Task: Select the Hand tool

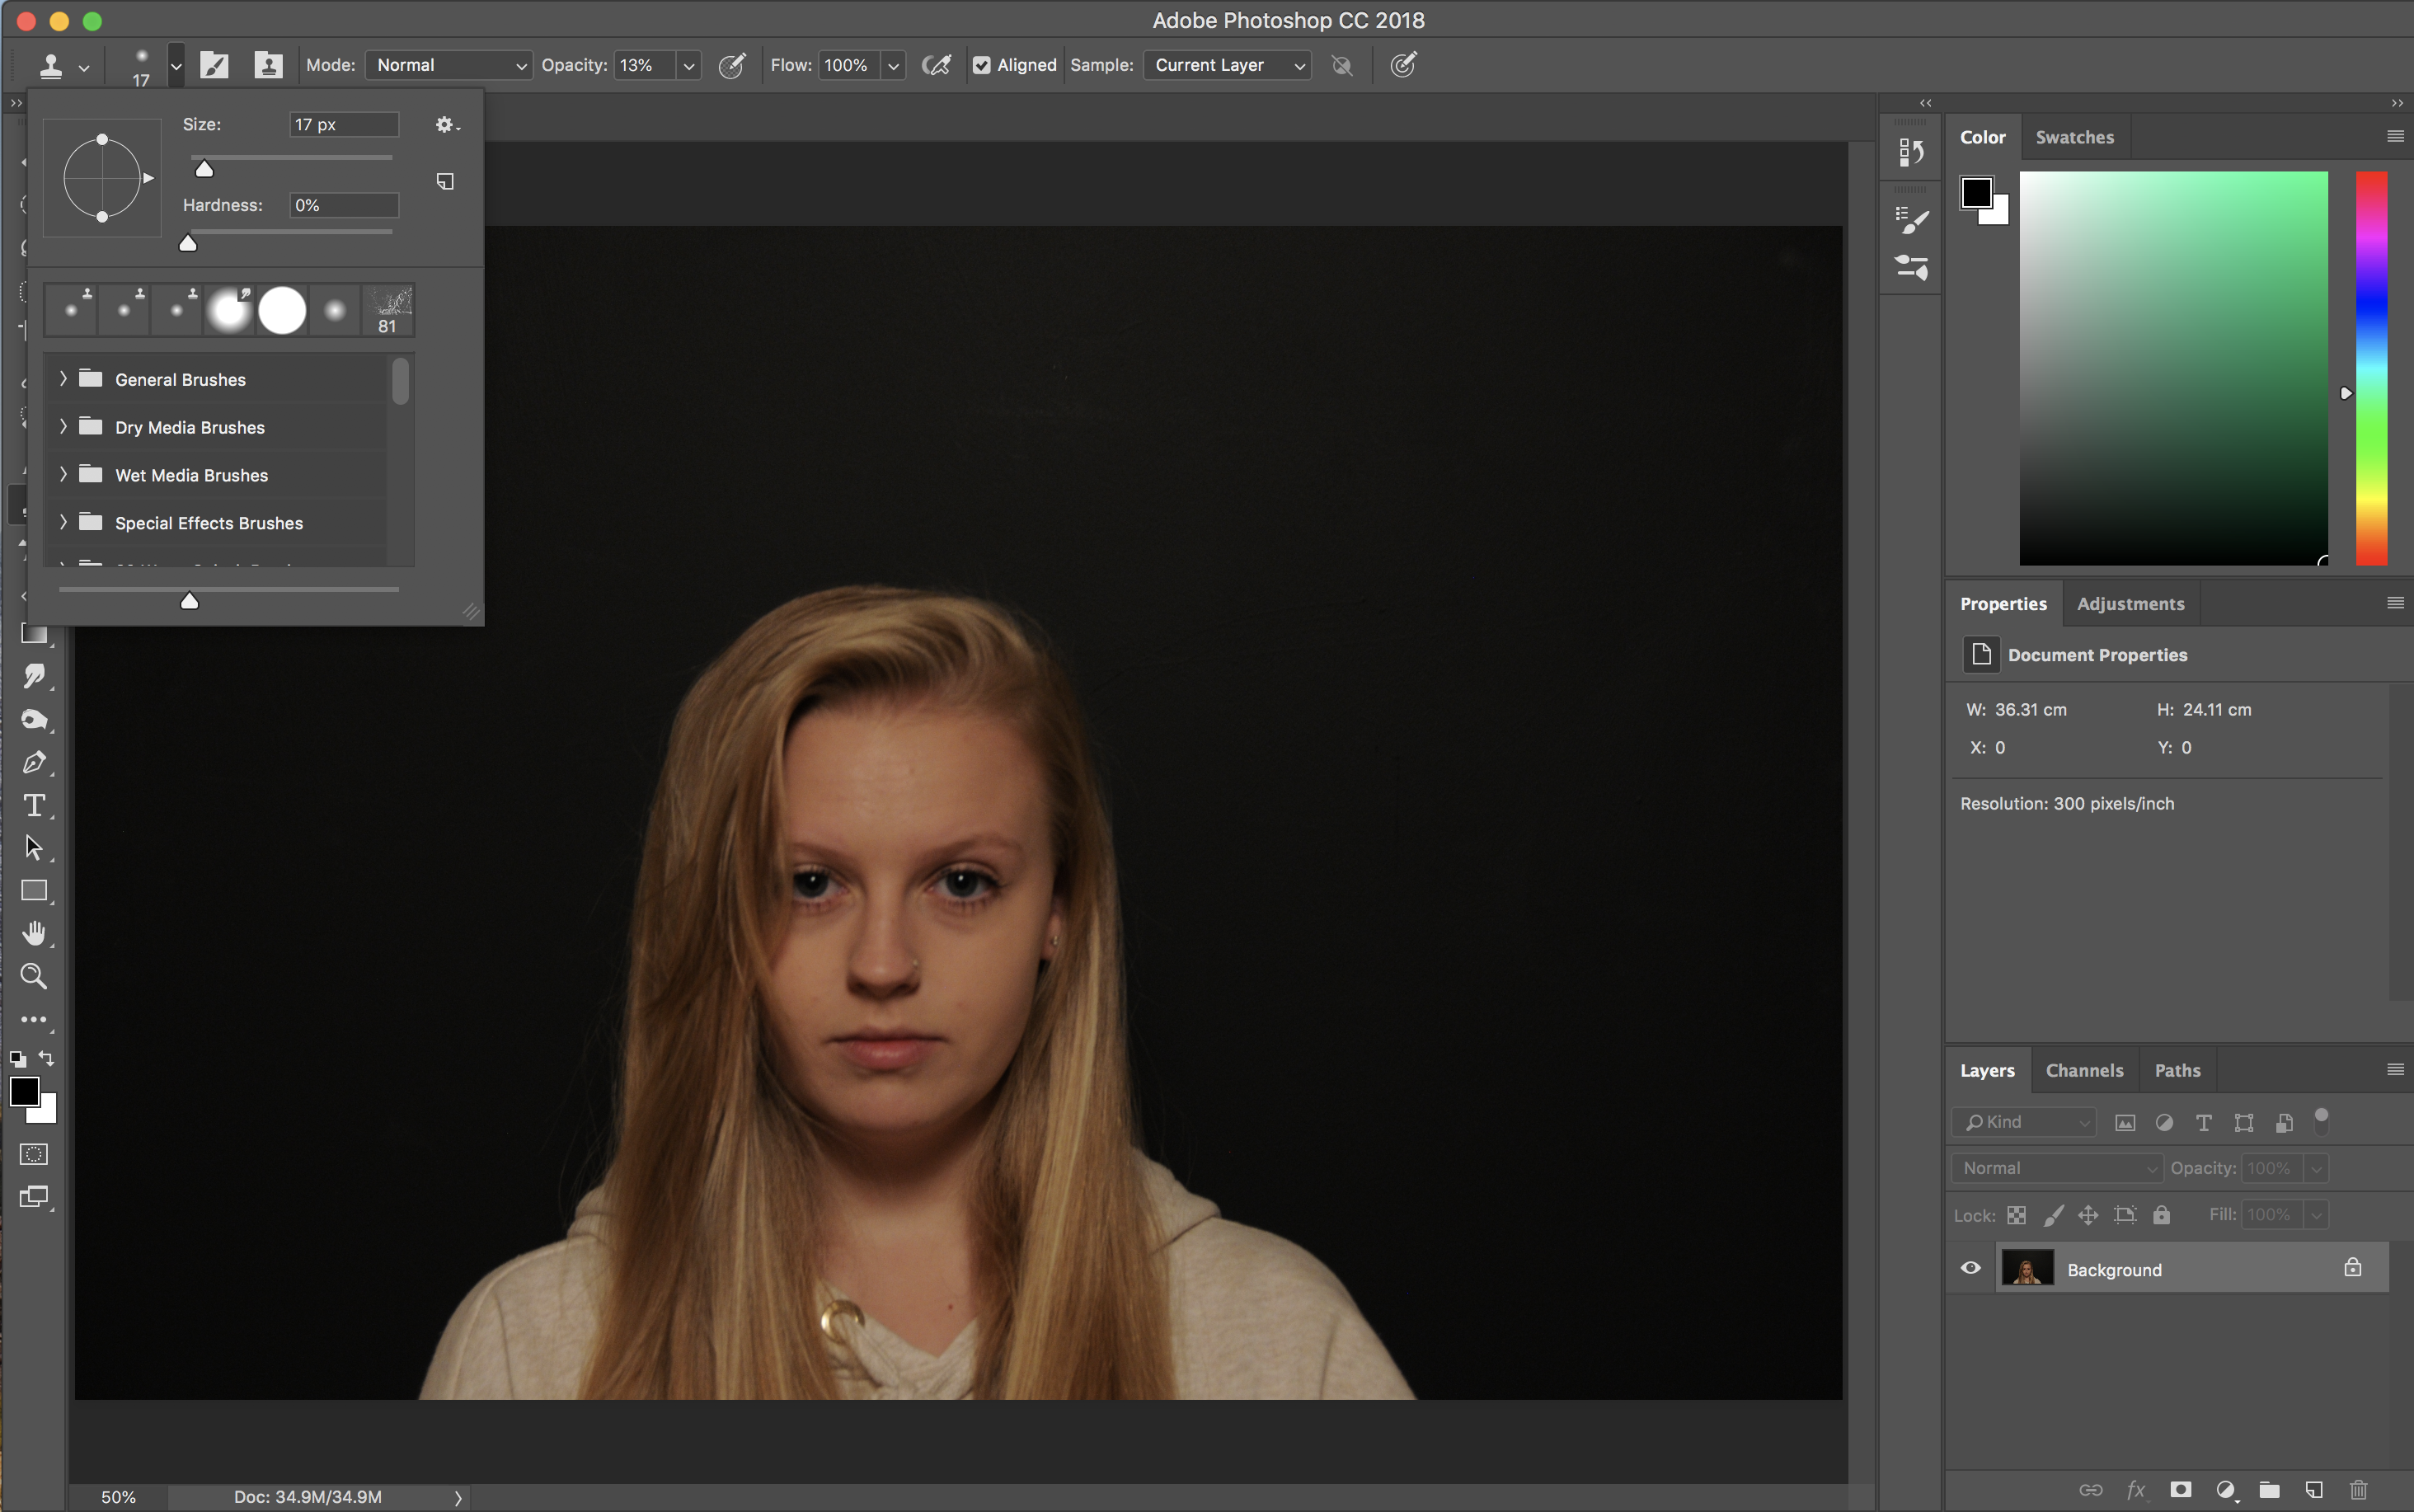Action: (x=34, y=933)
